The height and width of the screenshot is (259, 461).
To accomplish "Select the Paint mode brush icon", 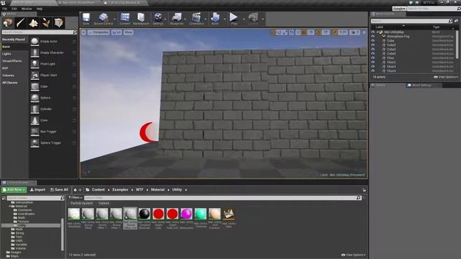I will (21, 23).
